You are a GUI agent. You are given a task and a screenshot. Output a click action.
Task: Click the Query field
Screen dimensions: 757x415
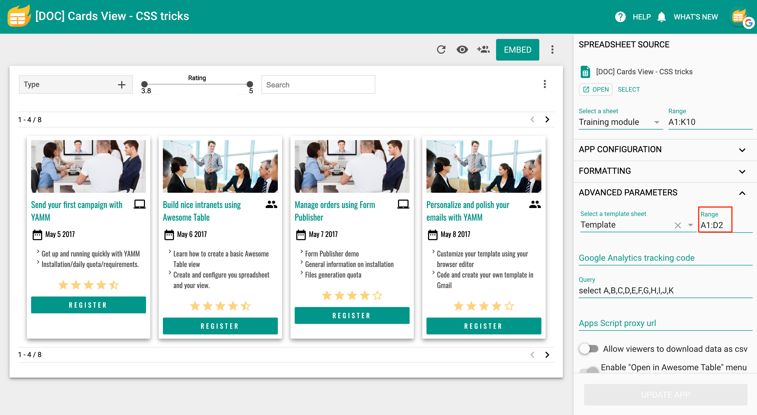coord(666,290)
